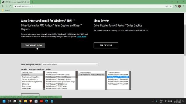
Task: Close the AMD Drivers and Support tab
Action: pyautogui.click(x=28, y=2)
